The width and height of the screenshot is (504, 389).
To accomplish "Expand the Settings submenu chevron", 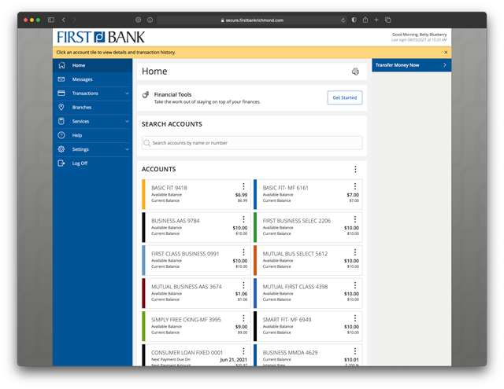I will pos(127,149).
